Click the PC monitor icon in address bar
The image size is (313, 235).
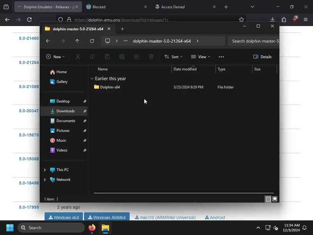(108, 41)
